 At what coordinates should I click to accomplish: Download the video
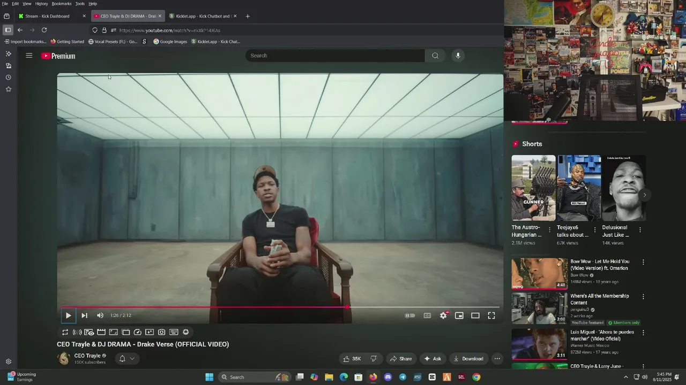click(x=468, y=359)
